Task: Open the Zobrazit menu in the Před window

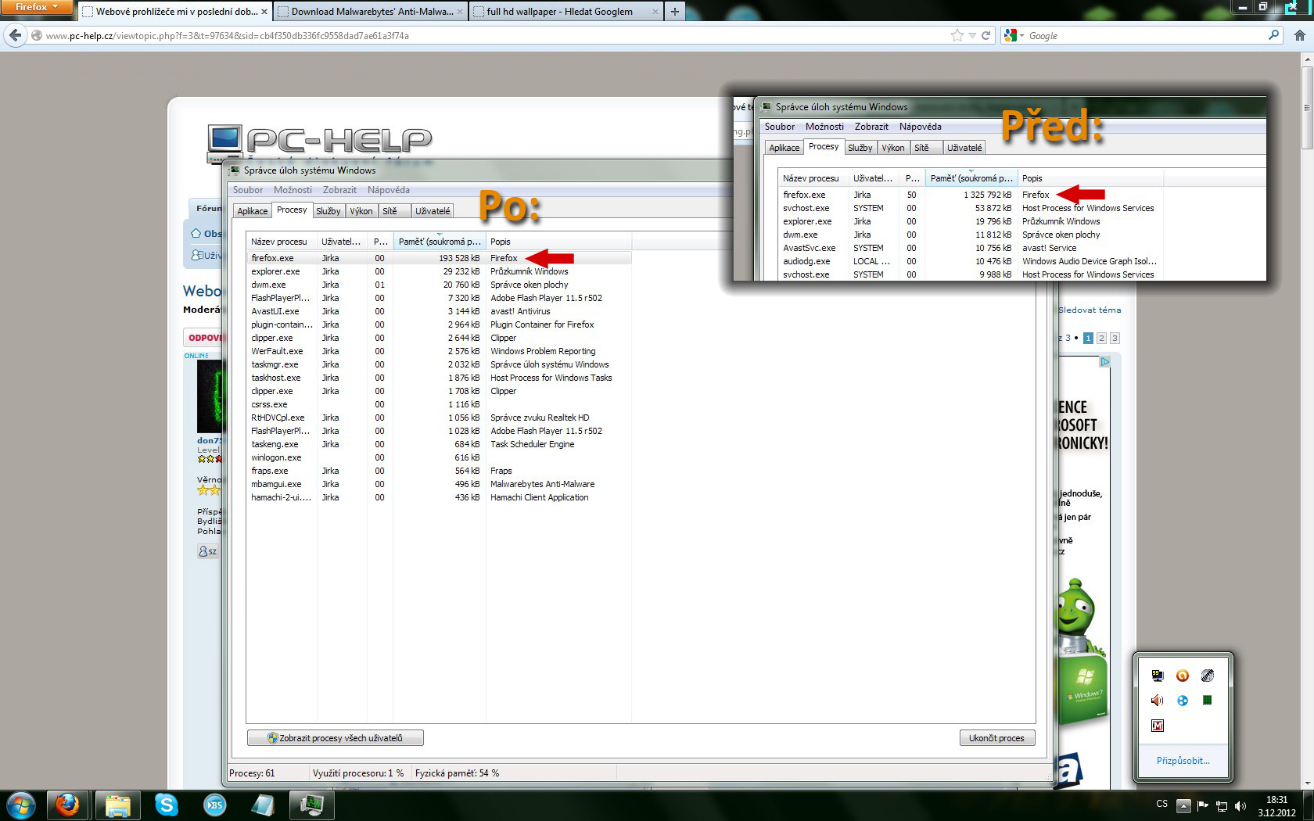Action: coord(871,127)
